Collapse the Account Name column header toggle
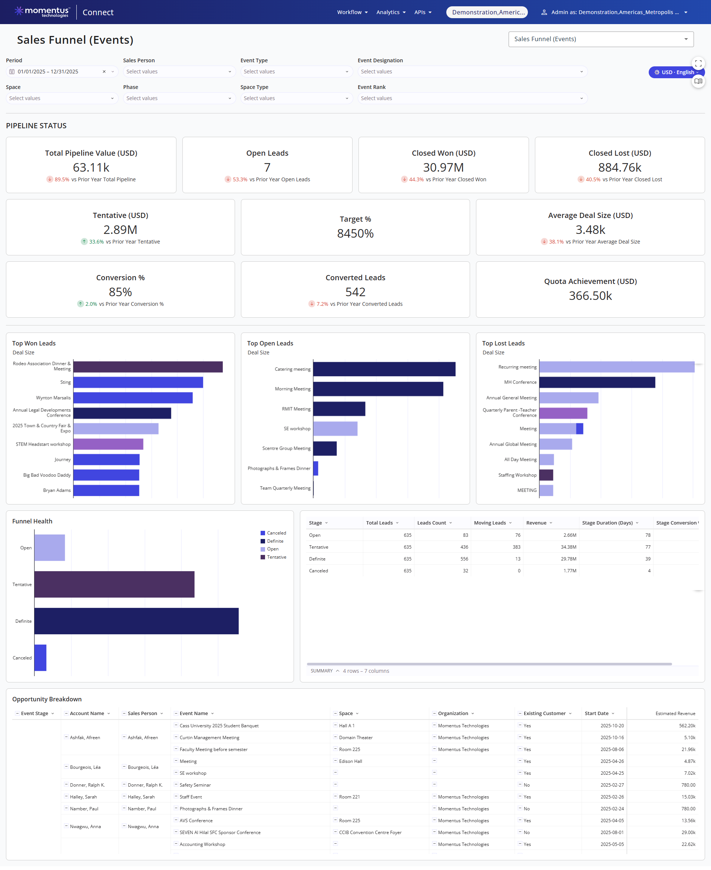The height and width of the screenshot is (870, 711). (x=66, y=713)
